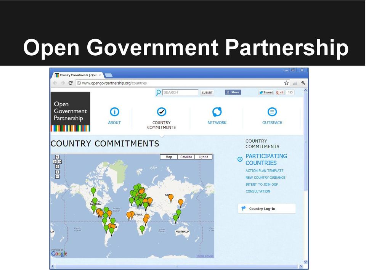Image resolution: width=366 pixels, height=270 pixels.
Task: Click the green pin over Canada
Action: pyautogui.click(x=93, y=191)
